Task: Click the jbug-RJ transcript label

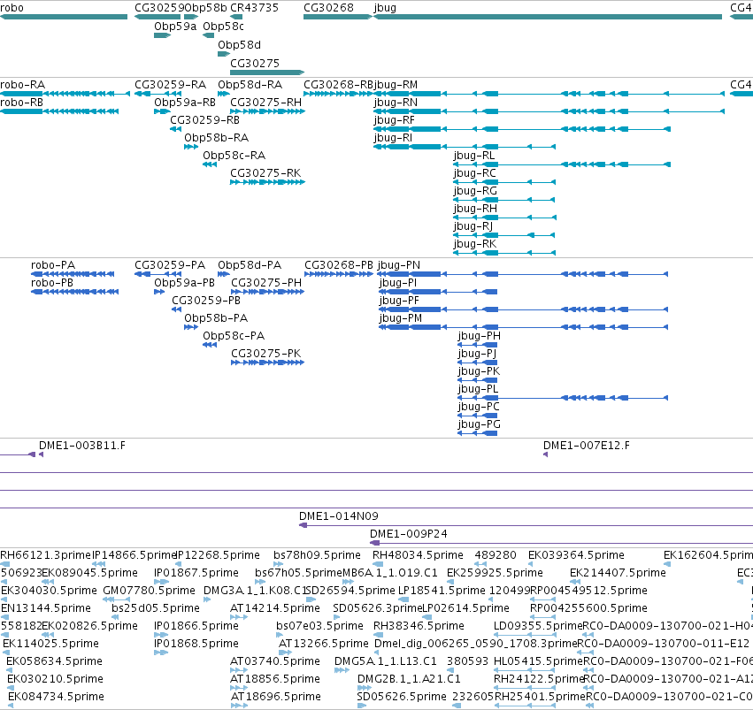Action: tap(473, 226)
